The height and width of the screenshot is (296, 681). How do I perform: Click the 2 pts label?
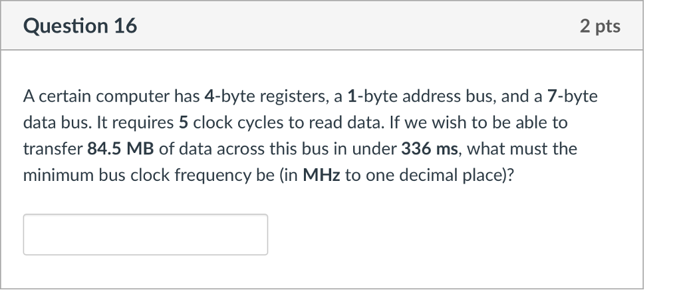coord(600,26)
